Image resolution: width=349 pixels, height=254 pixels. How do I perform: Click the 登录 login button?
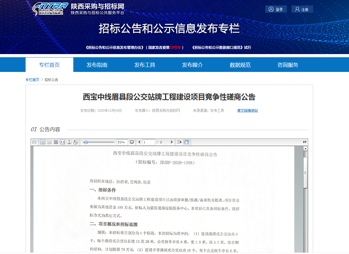pos(276,9)
